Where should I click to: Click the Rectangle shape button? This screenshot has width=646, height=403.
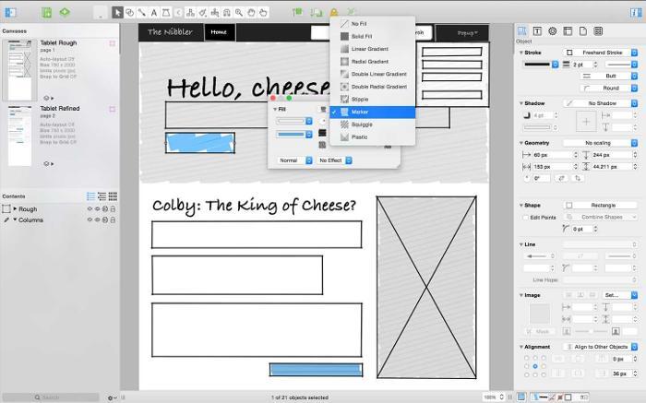pos(600,205)
